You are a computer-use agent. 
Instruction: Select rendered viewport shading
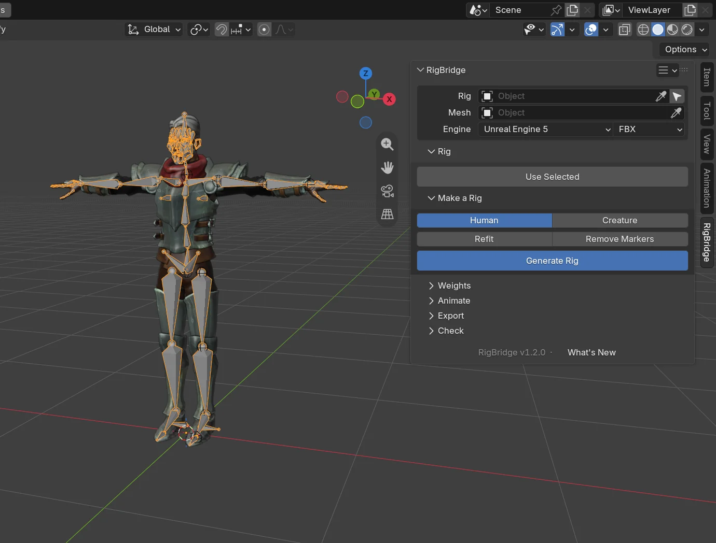[x=687, y=30]
